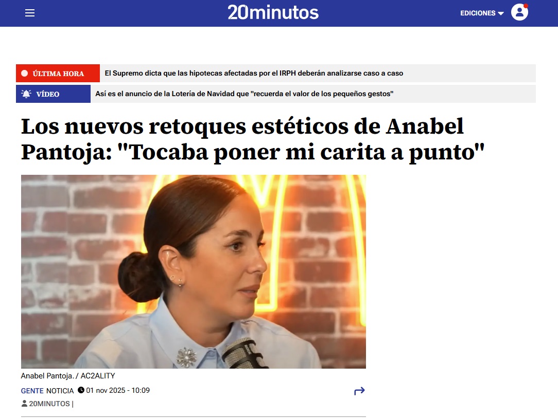Viewport: 558px width, 418px height.
Task: Open the Gente section link
Action: click(32, 391)
